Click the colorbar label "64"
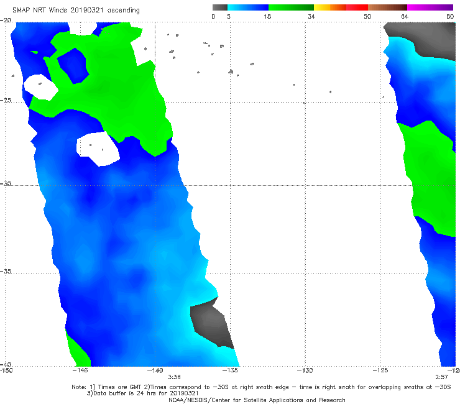This screenshot has height=404, width=460. 405,16
